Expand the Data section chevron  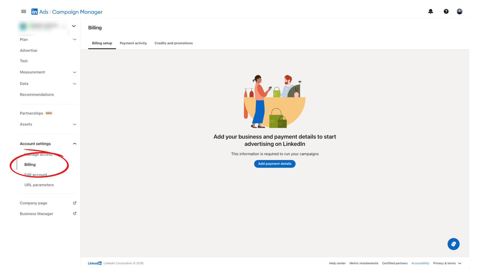(x=75, y=84)
